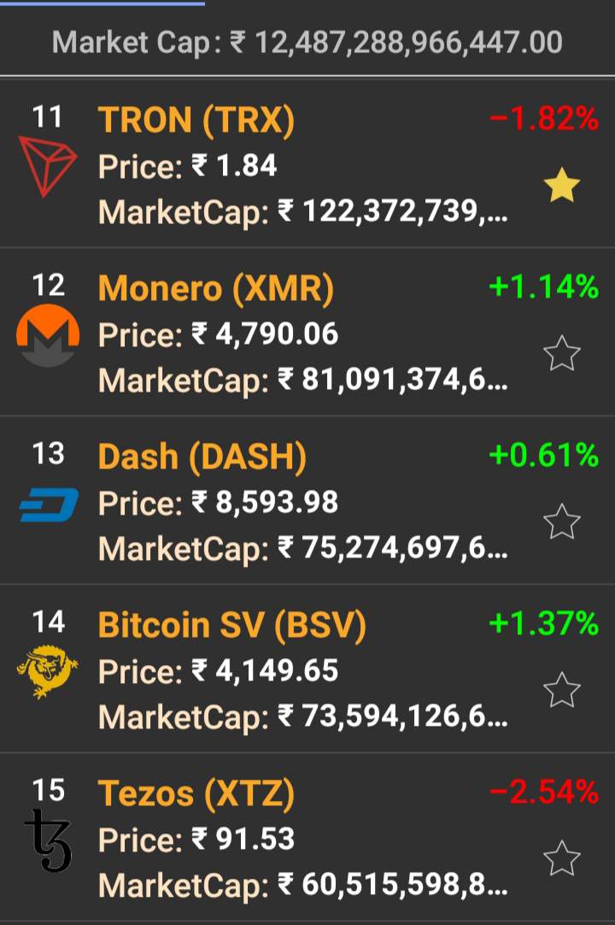Tap the TRON coin logo
Image resolution: width=615 pixels, height=925 pixels.
pos(48,167)
